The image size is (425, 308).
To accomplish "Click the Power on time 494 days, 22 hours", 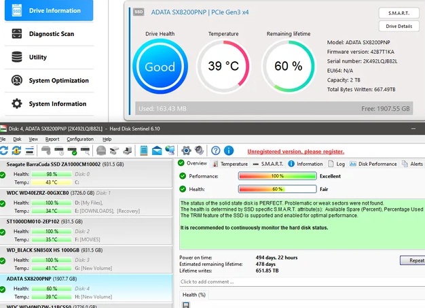I will [x=276, y=258].
